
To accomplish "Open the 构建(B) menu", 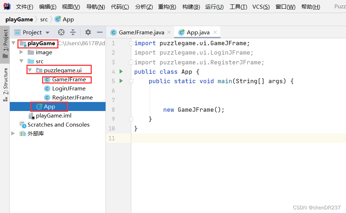I will tap(191, 7).
